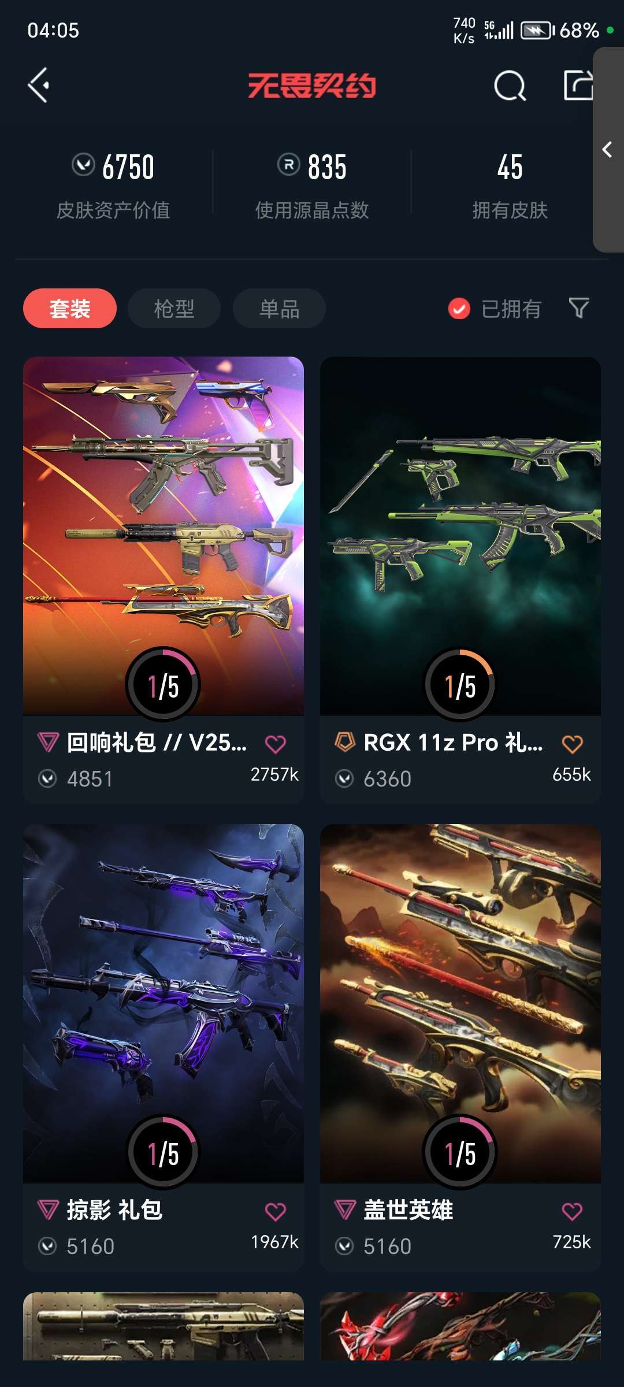The image size is (624, 1387).
Task: Open the 盖世英雄 bundle image
Action: click(460, 1003)
